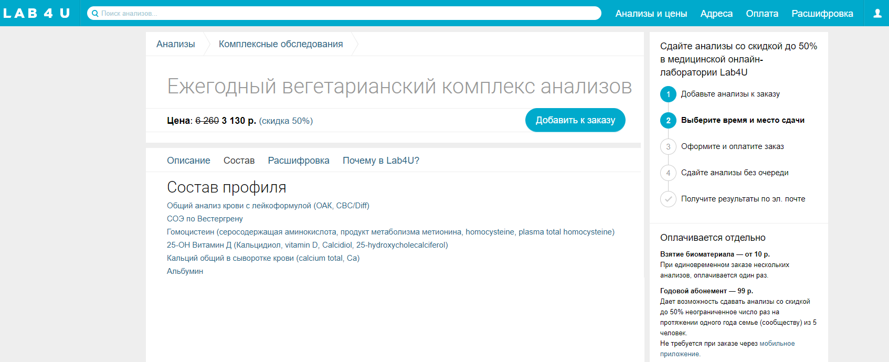Click the LAB4U logo
Screen dimensions: 889x362
pyautogui.click(x=37, y=13)
